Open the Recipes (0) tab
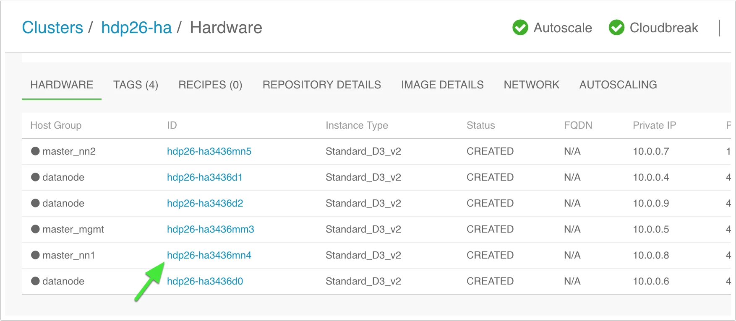736x321 pixels. point(210,85)
